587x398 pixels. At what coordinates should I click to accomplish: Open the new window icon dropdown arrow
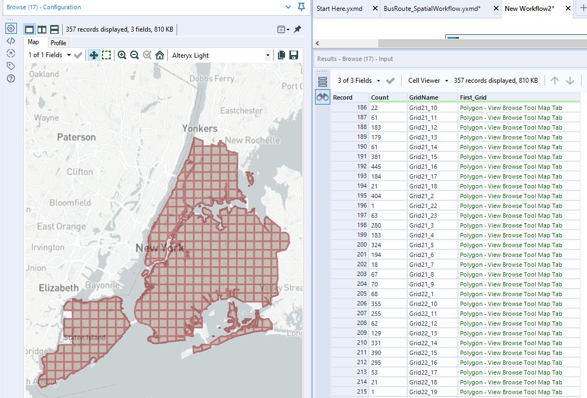pyautogui.click(x=288, y=29)
